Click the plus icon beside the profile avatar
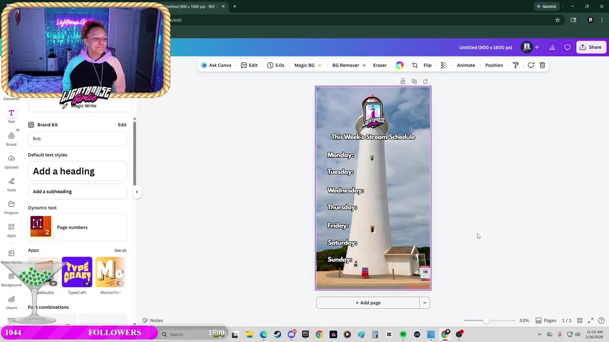The height and width of the screenshot is (342, 609). tap(537, 47)
